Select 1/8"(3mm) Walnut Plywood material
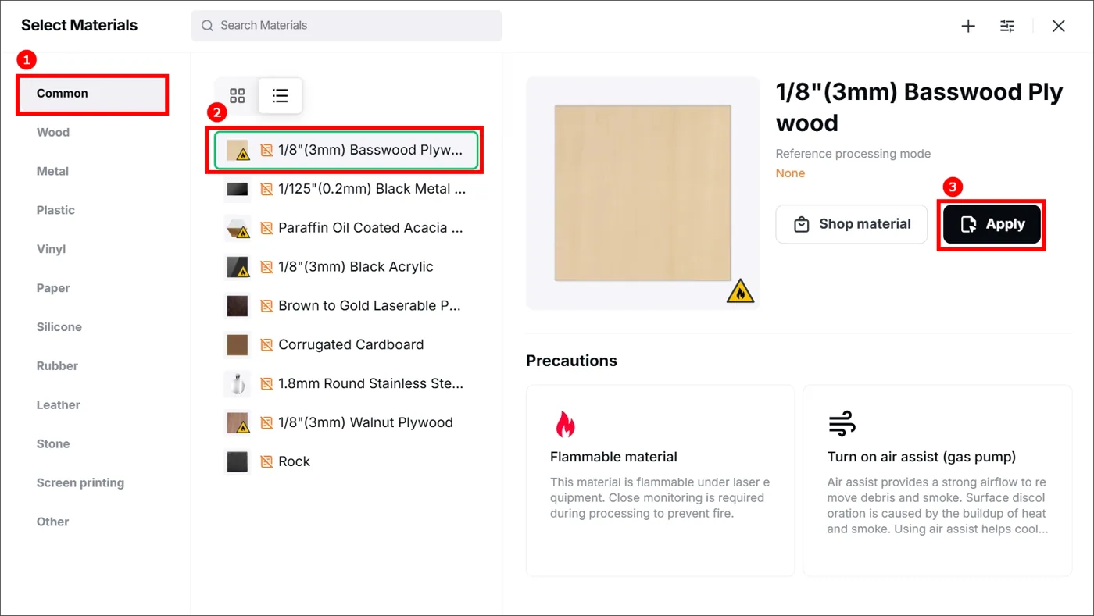 [345, 423]
